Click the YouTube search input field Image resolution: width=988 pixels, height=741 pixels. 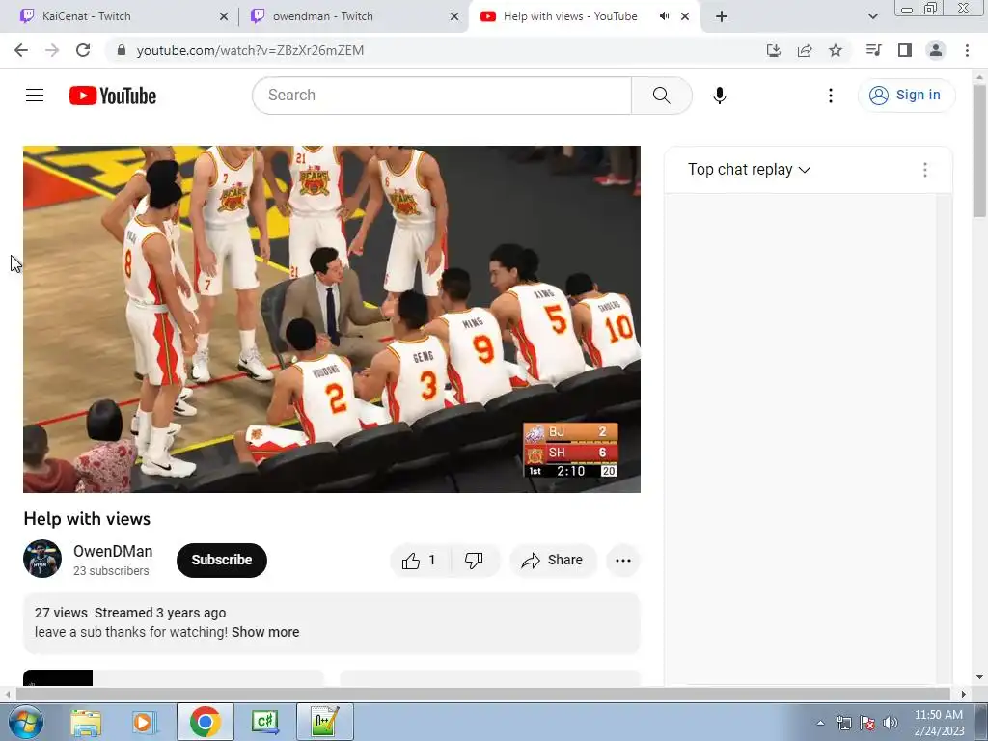442,96
